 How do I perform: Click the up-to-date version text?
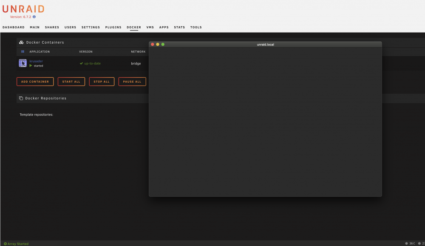pyautogui.click(x=92, y=63)
